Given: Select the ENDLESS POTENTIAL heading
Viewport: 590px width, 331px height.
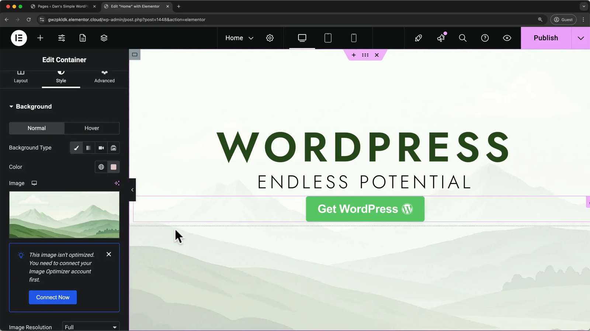Looking at the screenshot, I should pyautogui.click(x=364, y=182).
